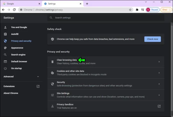Click the Privacy Sandbox flask icon
This screenshot has height=117, width=173.
[52, 106]
